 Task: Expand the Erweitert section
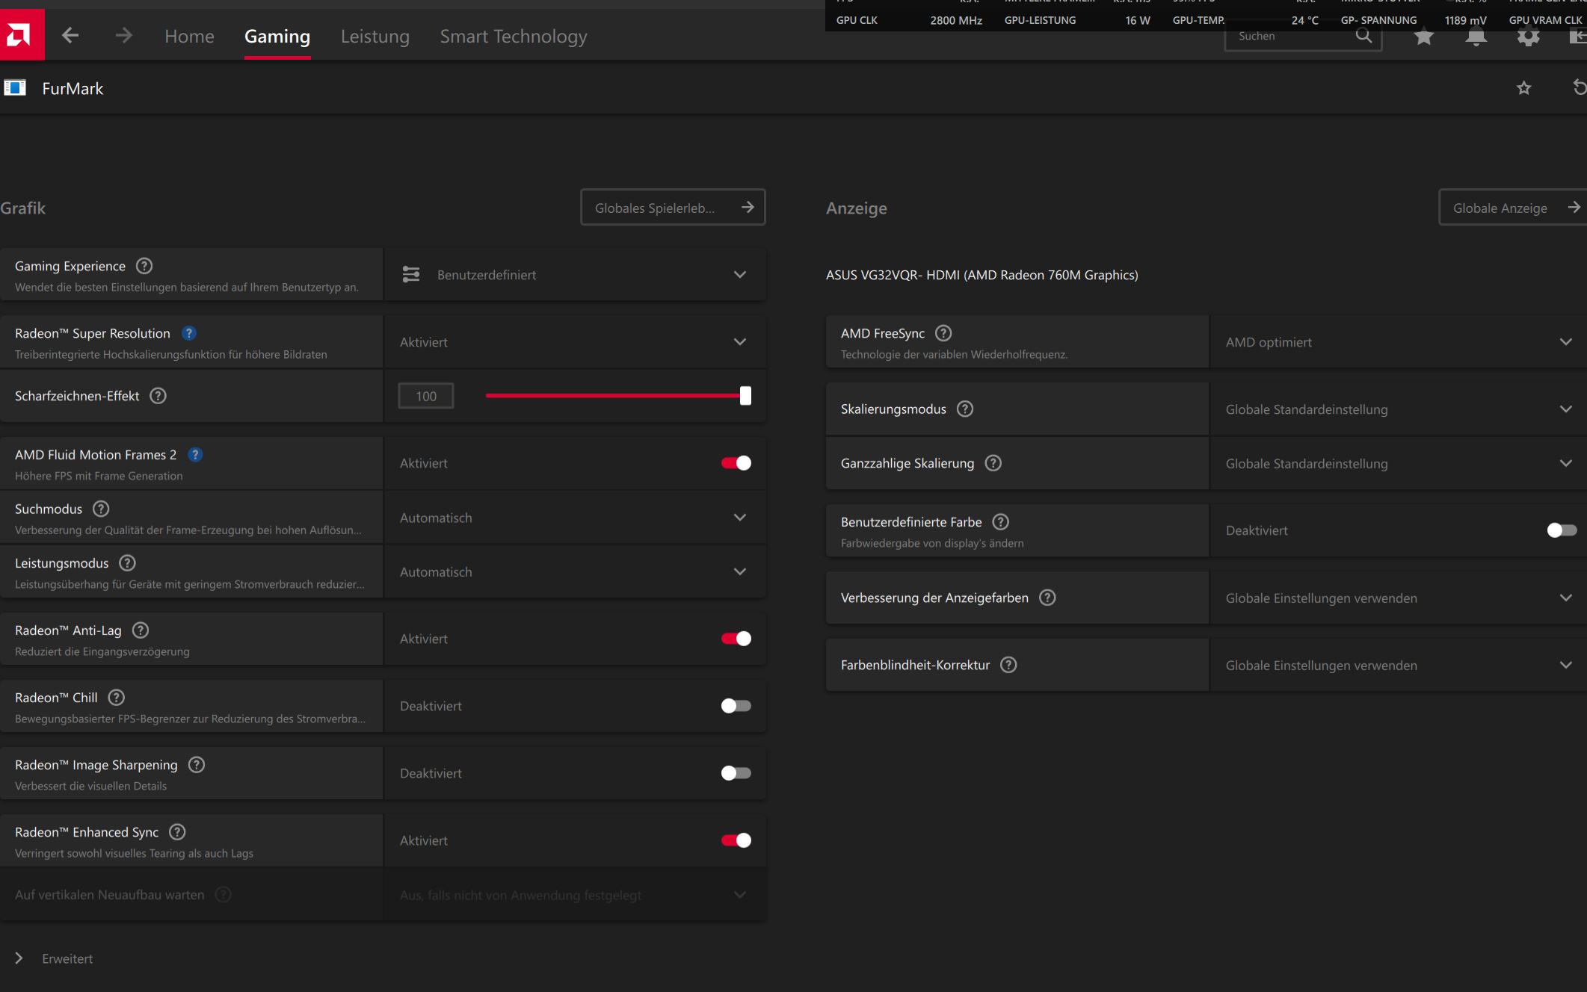[x=54, y=958]
